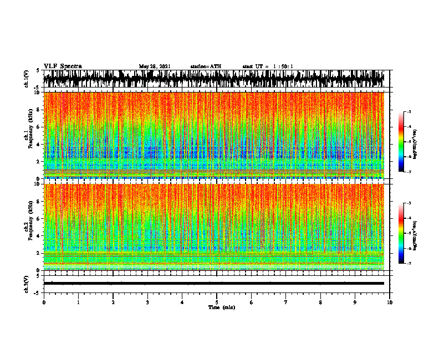439x339 pixels.
Task: Click the ch.1(V) axis value 5
Action: click(38, 71)
